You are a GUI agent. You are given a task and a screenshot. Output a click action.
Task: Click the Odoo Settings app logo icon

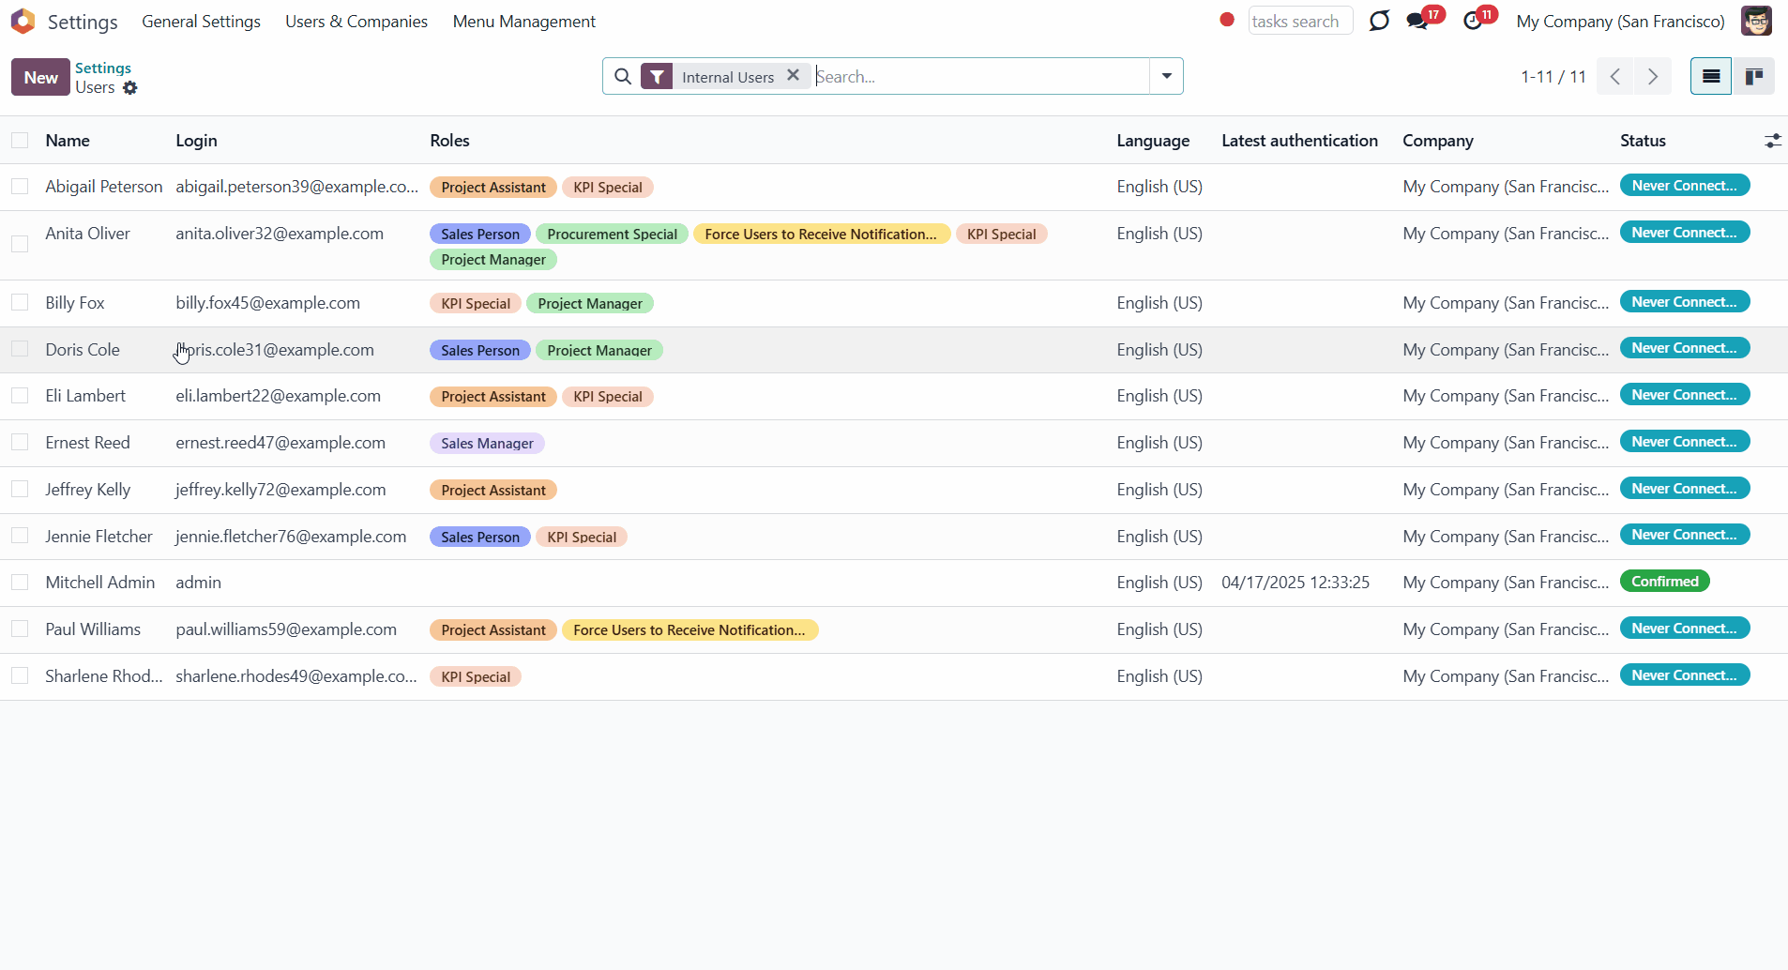[x=23, y=21]
